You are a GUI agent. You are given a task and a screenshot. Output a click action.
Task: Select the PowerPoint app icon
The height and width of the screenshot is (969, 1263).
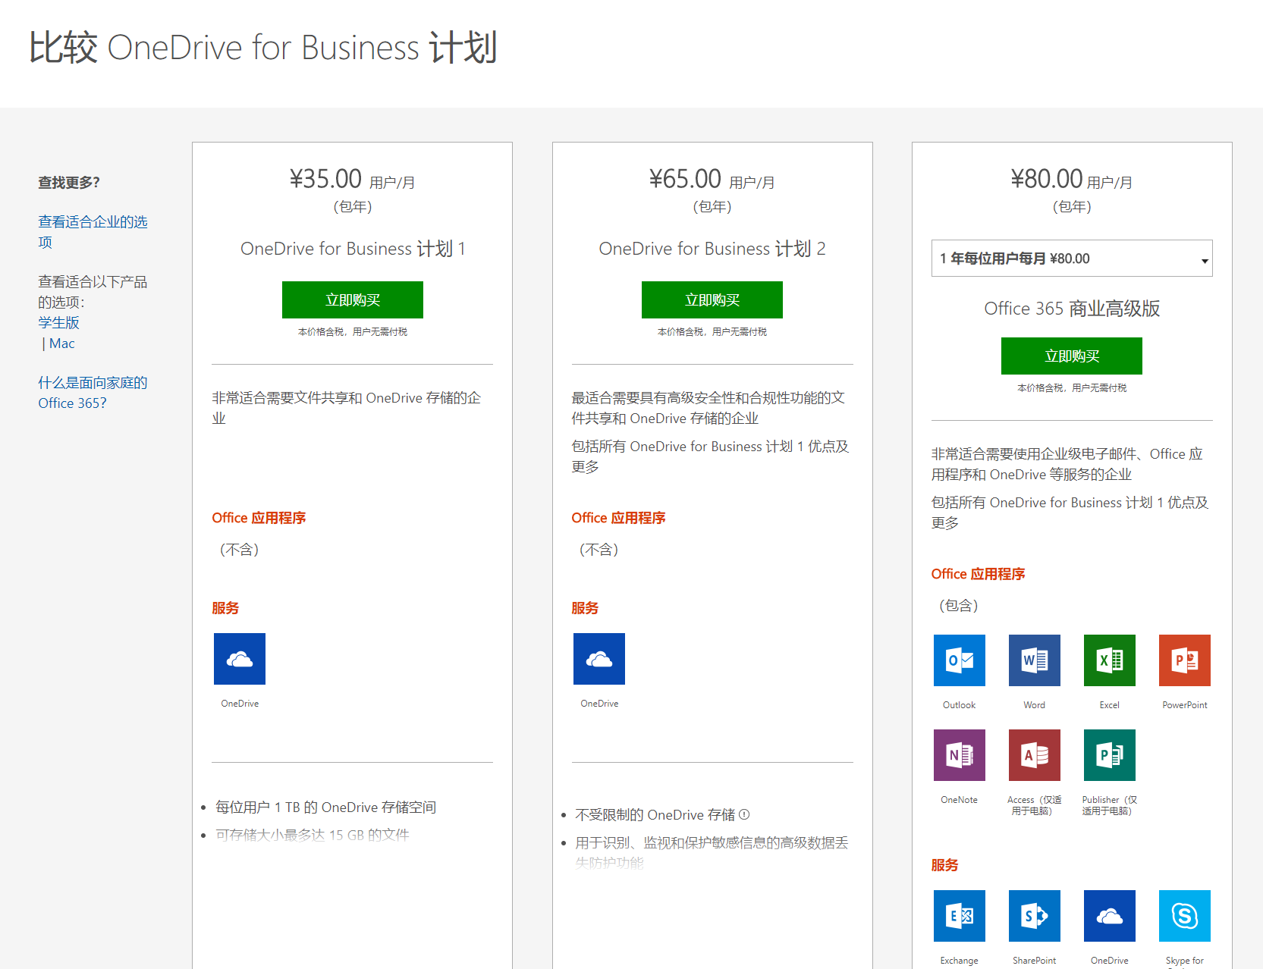[x=1184, y=660]
